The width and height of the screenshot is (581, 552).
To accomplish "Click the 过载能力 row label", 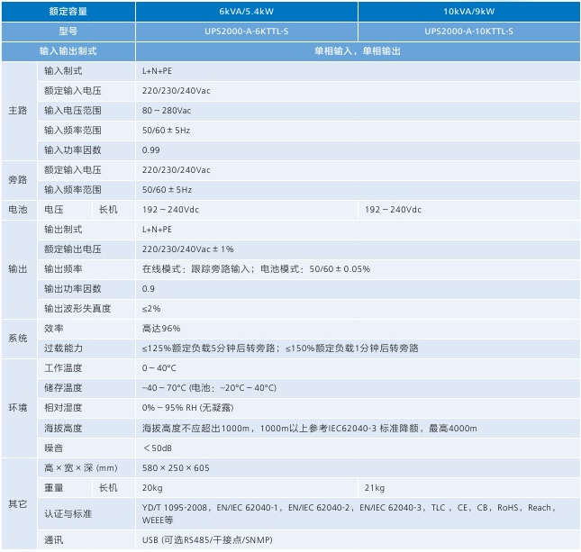I will pos(63,348).
